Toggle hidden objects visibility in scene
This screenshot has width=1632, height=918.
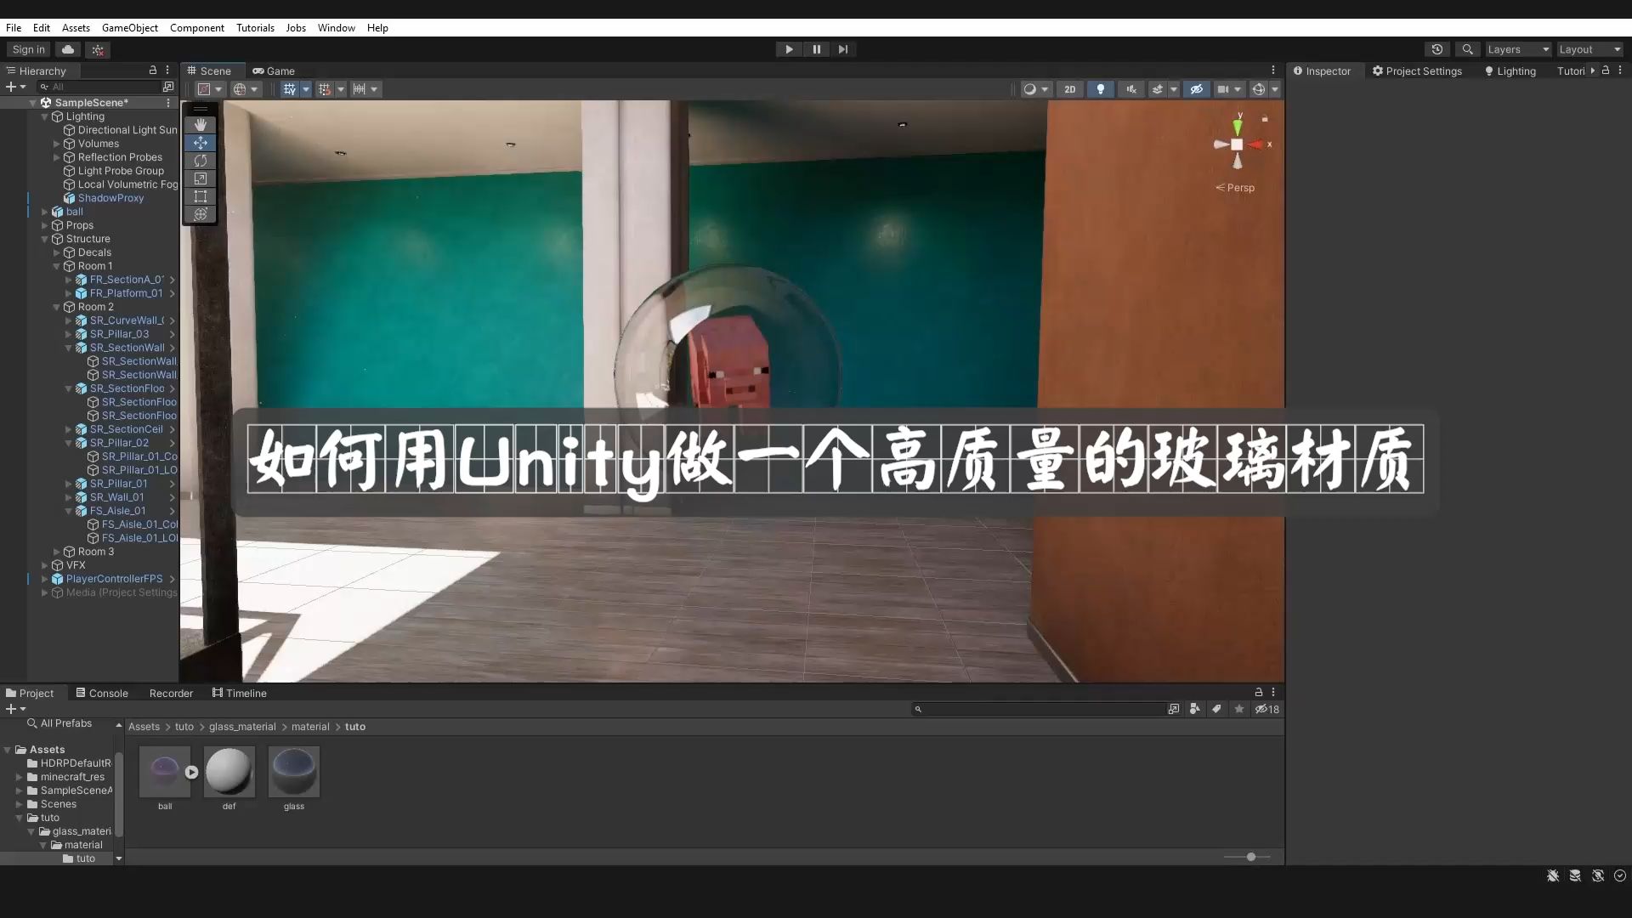click(1196, 89)
